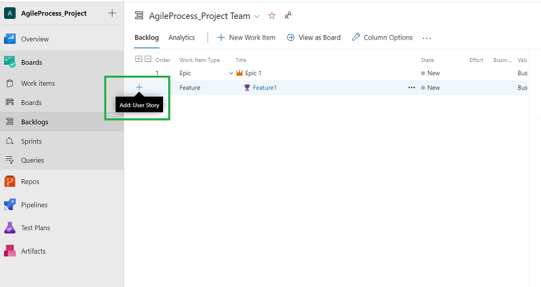Mark team as favorite with star
This screenshot has height=287, width=541.
272,16
